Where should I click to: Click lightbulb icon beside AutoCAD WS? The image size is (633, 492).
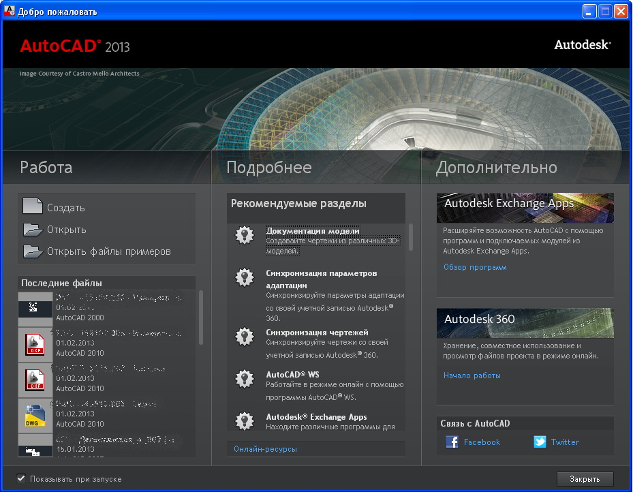coord(245,379)
